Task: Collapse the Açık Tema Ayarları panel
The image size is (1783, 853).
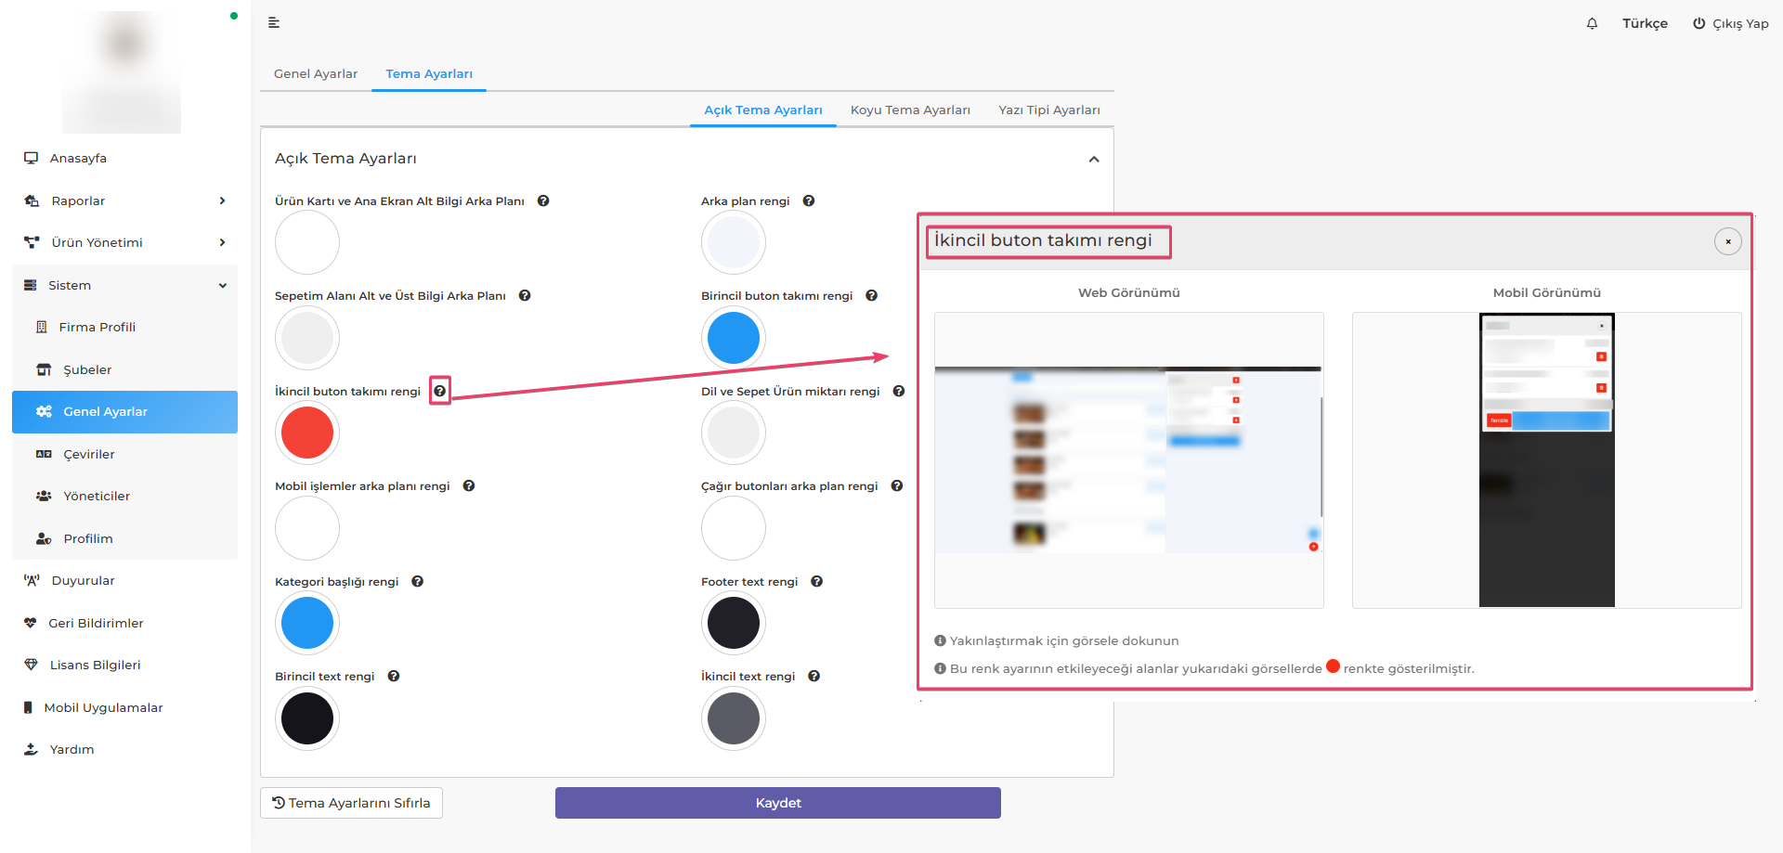Action: 1094,160
